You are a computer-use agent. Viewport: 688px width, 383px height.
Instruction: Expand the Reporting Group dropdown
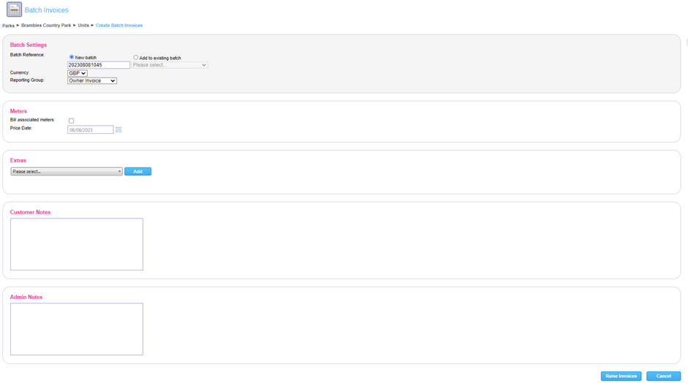click(92, 80)
